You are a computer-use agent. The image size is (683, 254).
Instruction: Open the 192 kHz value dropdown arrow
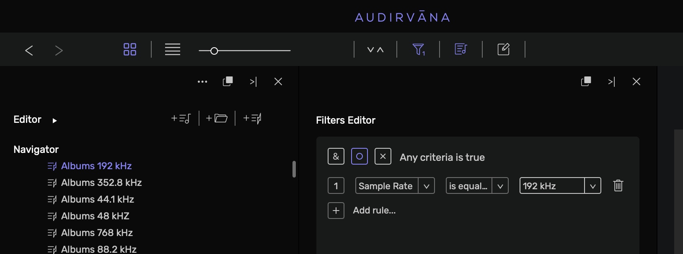[x=593, y=186]
